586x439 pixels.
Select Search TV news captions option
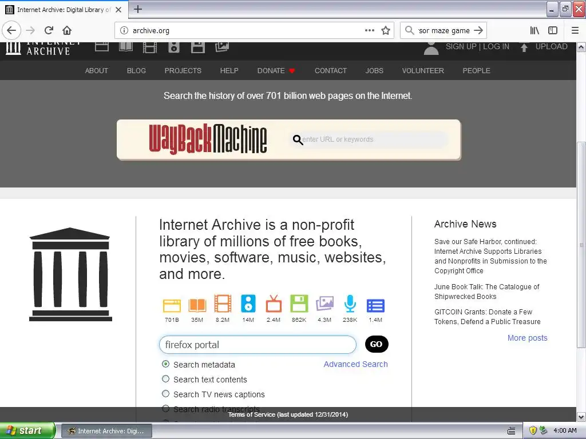click(x=165, y=394)
